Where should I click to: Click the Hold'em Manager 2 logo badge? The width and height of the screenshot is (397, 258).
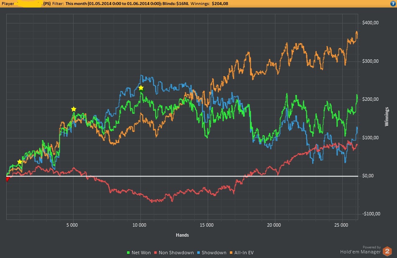[x=387, y=251]
